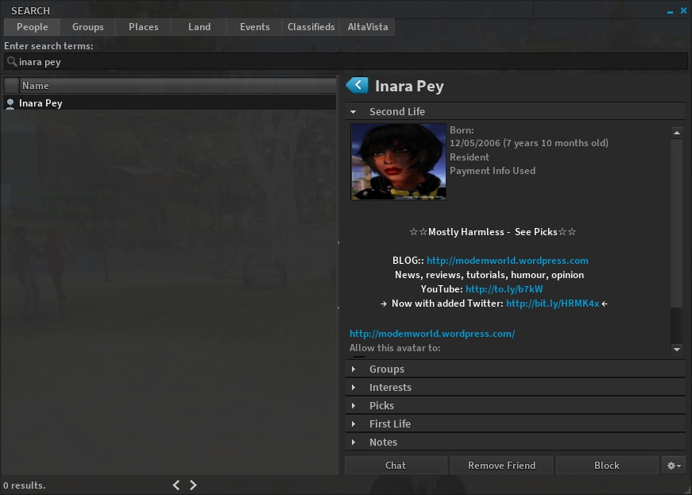
Task: Open the modemworld.wordpress.com blog link
Action: [507, 261]
